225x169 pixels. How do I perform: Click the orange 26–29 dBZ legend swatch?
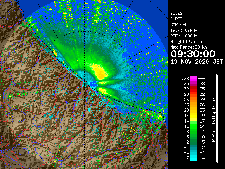pos(193,100)
